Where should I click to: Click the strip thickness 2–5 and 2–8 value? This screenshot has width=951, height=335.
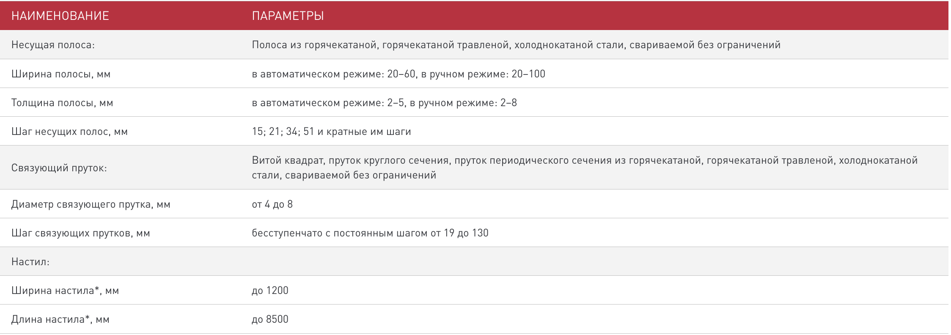(x=384, y=103)
